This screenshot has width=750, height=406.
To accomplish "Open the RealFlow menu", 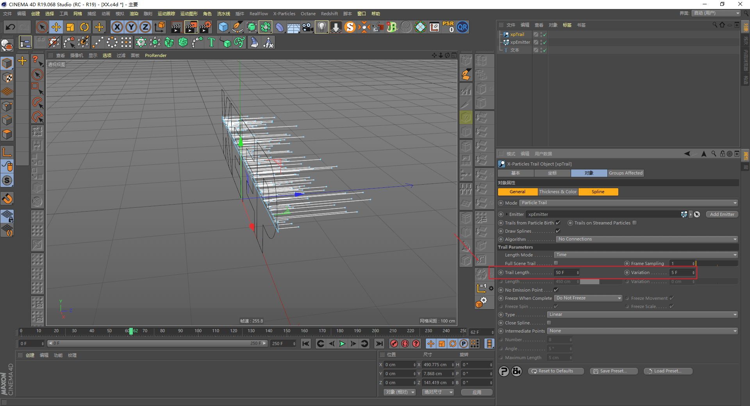I will pos(259,14).
